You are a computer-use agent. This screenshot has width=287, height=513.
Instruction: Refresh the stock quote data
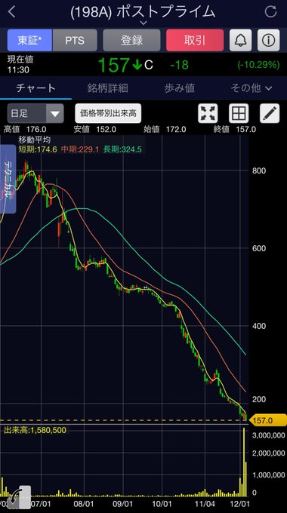[x=270, y=12]
